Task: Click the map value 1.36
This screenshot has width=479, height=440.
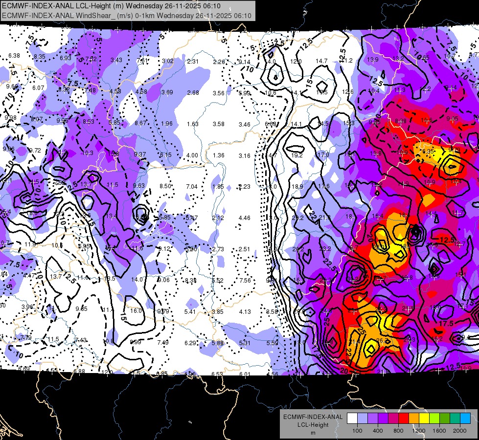Action: pyautogui.click(x=218, y=155)
